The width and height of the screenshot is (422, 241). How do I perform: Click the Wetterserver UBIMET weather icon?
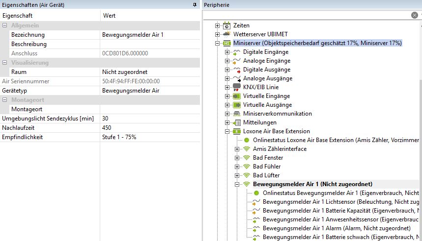click(x=226, y=34)
